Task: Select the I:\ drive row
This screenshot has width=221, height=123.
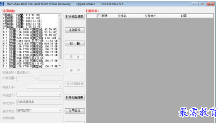Action: [x=30, y=46]
